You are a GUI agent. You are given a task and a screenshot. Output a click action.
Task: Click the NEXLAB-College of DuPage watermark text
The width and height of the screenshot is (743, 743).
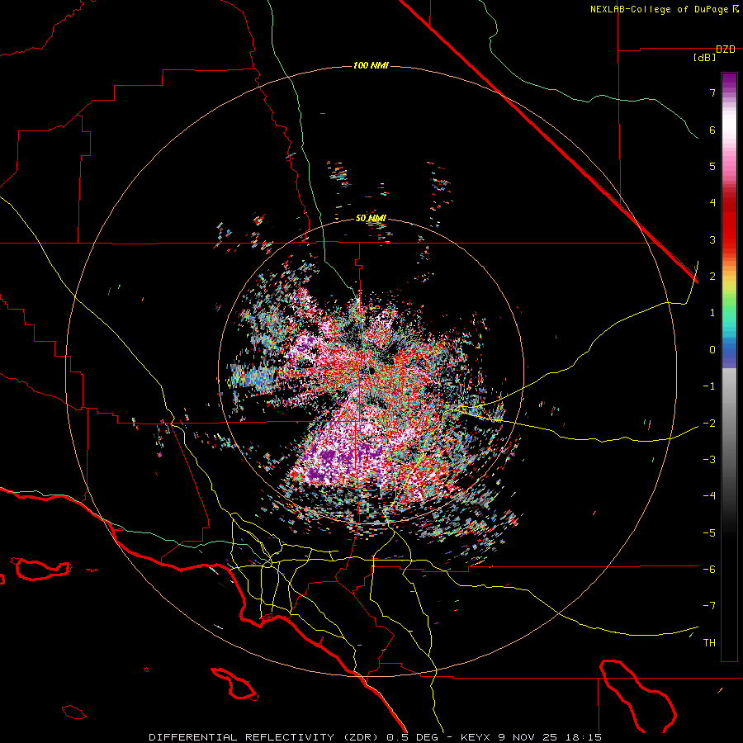point(665,9)
